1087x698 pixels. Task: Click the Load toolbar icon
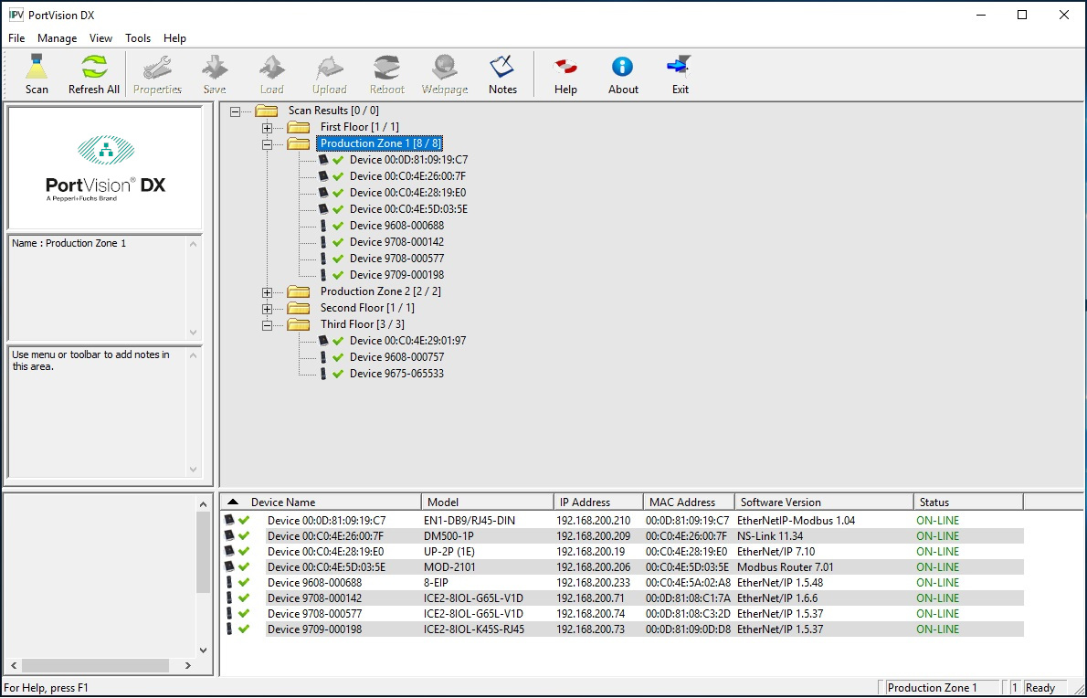point(272,68)
